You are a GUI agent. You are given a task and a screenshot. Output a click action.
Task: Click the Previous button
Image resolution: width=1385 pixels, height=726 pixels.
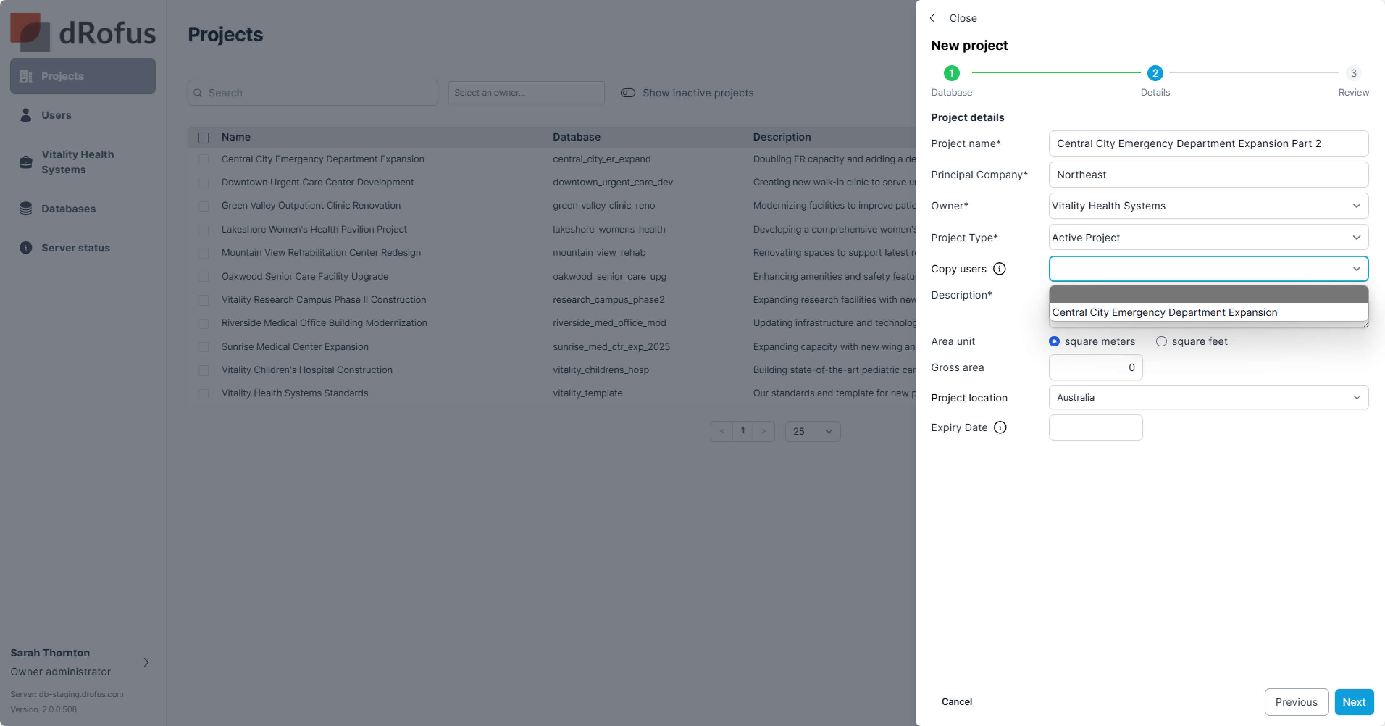click(x=1296, y=702)
